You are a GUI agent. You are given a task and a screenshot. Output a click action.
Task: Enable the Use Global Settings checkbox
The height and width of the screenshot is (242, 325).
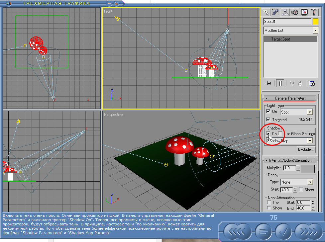280,134
